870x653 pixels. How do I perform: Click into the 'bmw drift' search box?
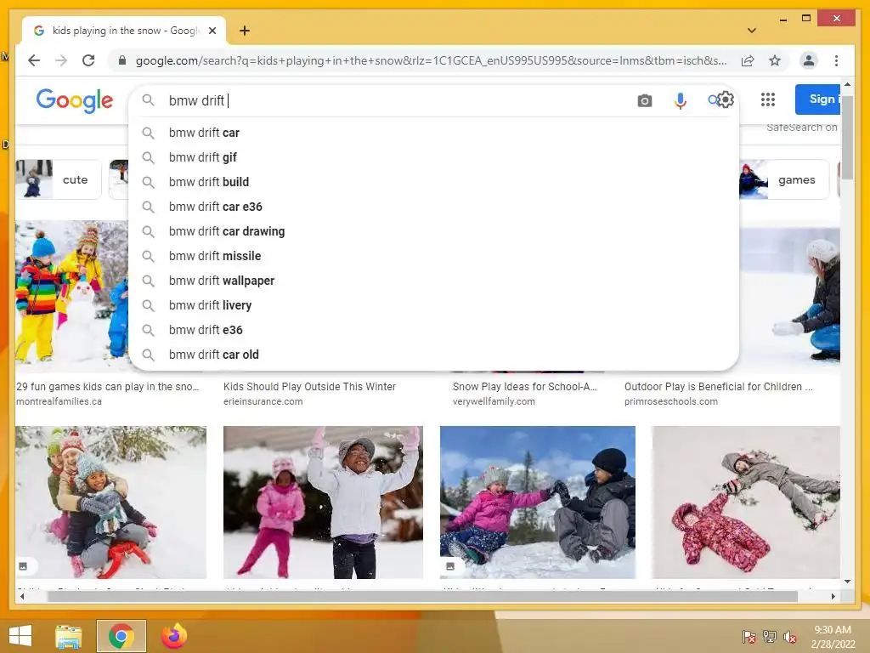(x=399, y=100)
